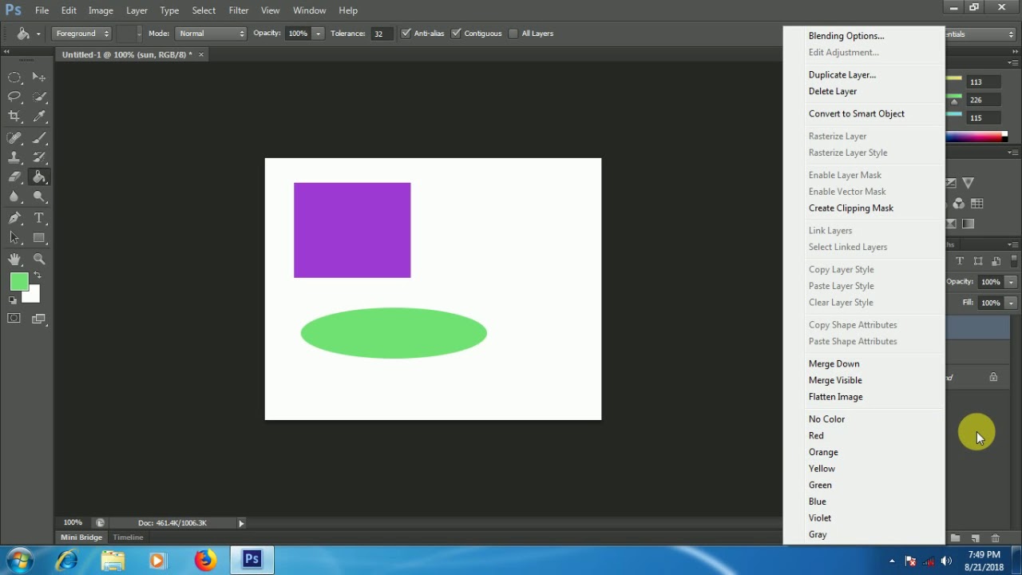
Task: Select the Crop tool
Action: click(14, 117)
